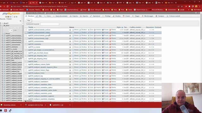This screenshot has height=113, width=202.
Task: Open wp6510_mailpoet_forms table link
Action: pyautogui.click(x=36, y=73)
